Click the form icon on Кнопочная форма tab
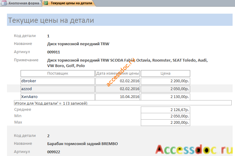The width and height of the screenshot is (235, 156). coord(4,3)
